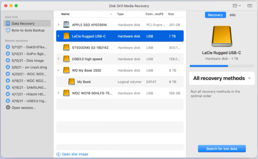Collapse the WD My Book 25EE row

58,70
